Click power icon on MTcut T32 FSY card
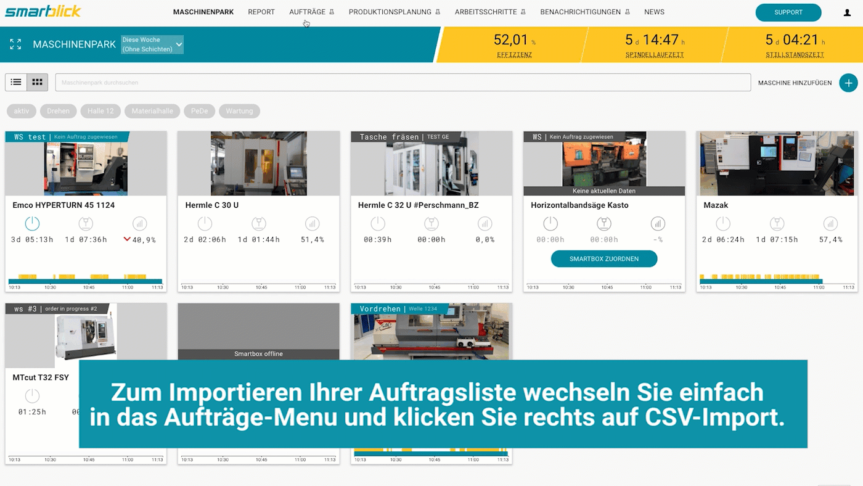Image resolution: width=863 pixels, height=486 pixels. pos(32,396)
